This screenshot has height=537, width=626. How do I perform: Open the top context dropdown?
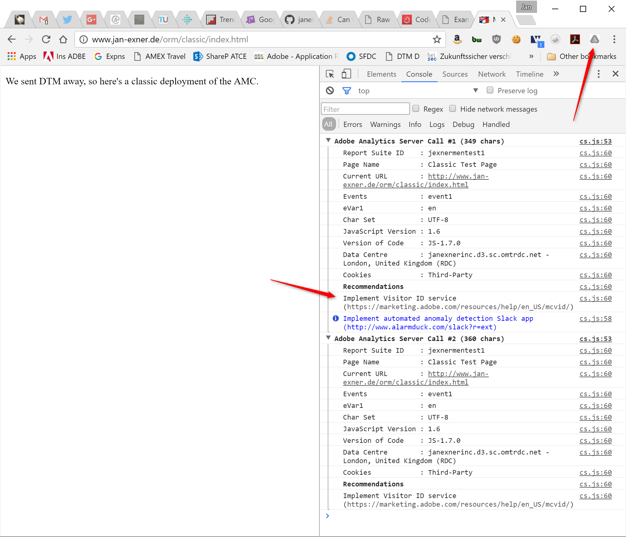click(475, 90)
